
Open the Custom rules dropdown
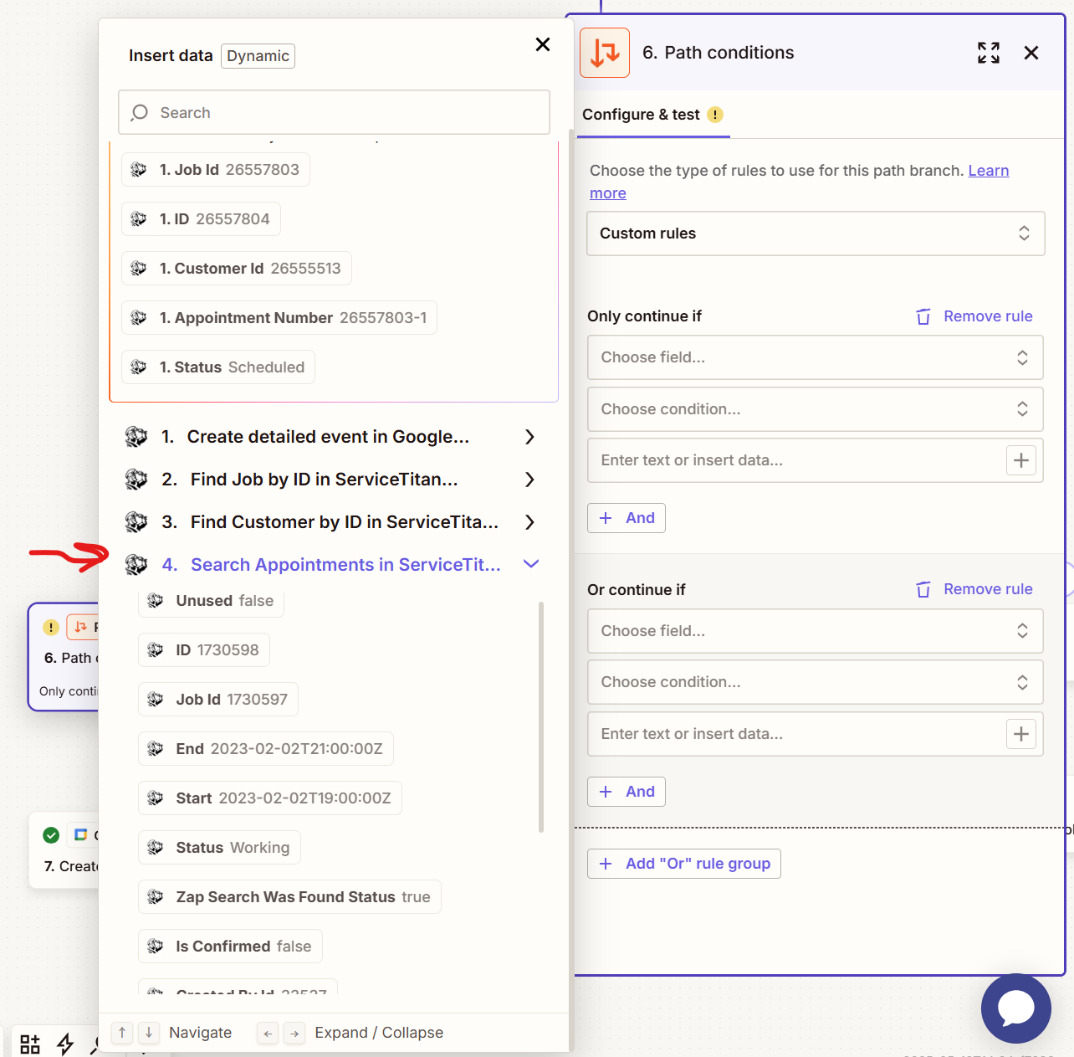(816, 233)
